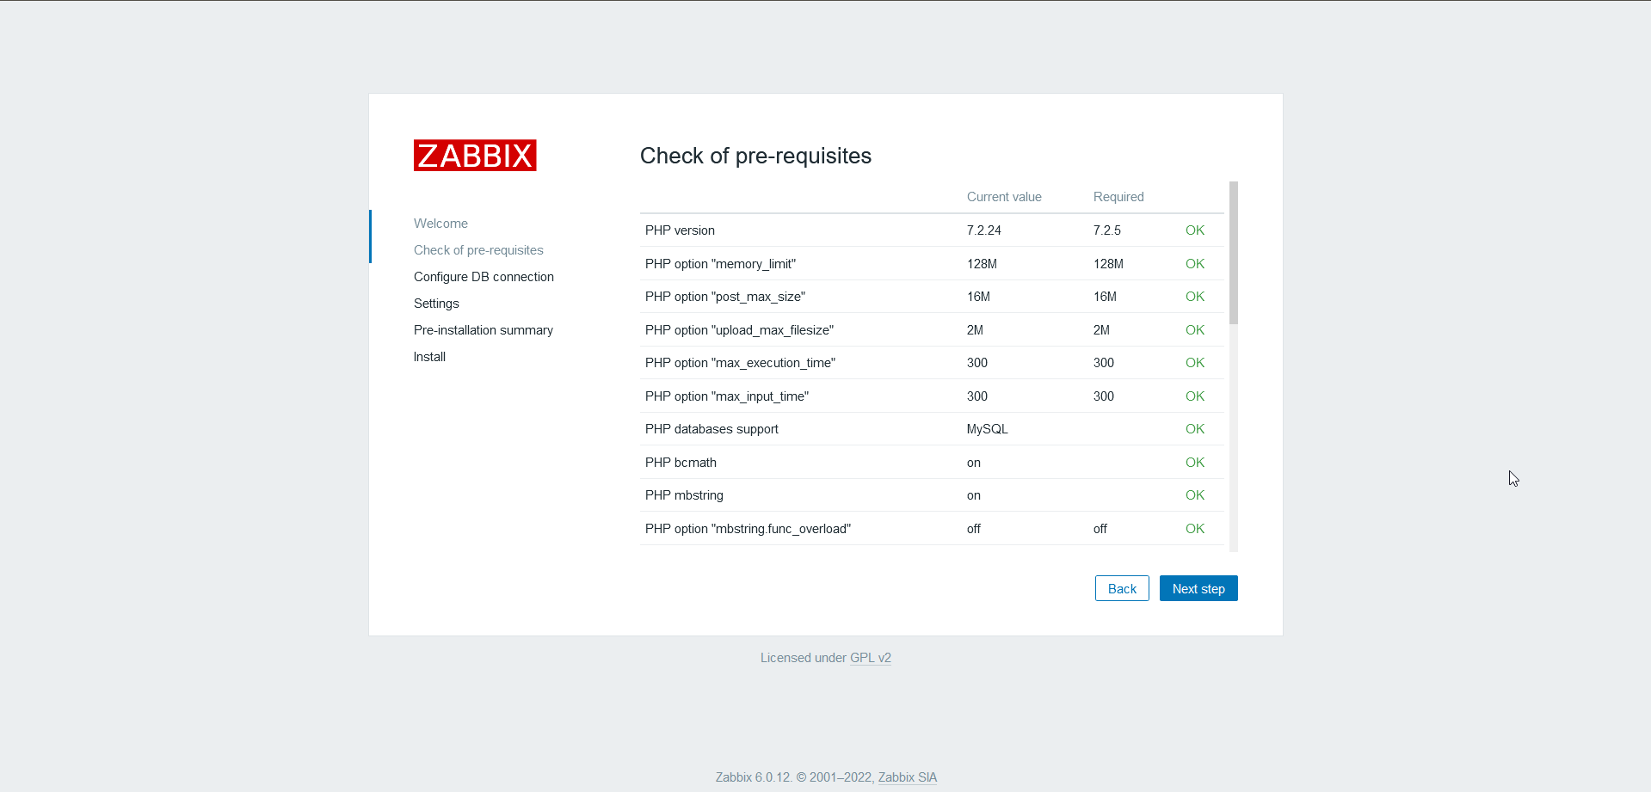Viewport: 1651px width, 792px height.
Task: Click the Check of pre-requisites heading
Action: click(755, 156)
